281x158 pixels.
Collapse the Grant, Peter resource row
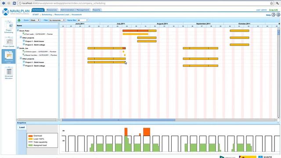[18, 30]
